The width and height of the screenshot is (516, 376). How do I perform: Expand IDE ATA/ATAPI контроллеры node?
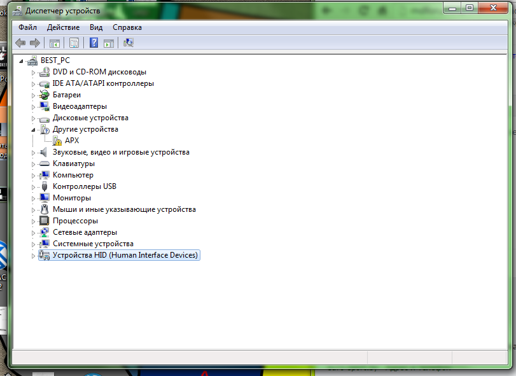33,84
